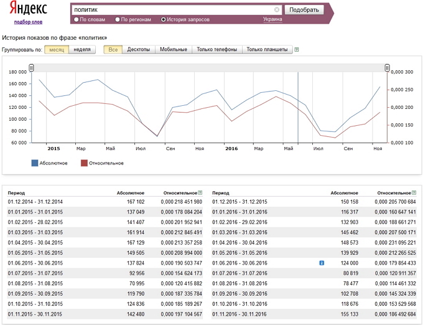Click the Яндекс logo
This screenshot has width=423, height=325.
click(x=29, y=8)
